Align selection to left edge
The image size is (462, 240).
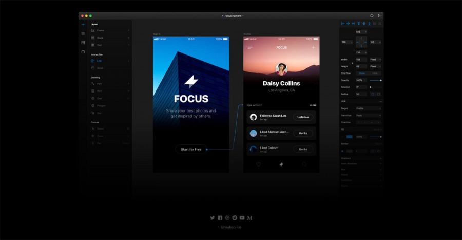pyautogui.click(x=343, y=23)
